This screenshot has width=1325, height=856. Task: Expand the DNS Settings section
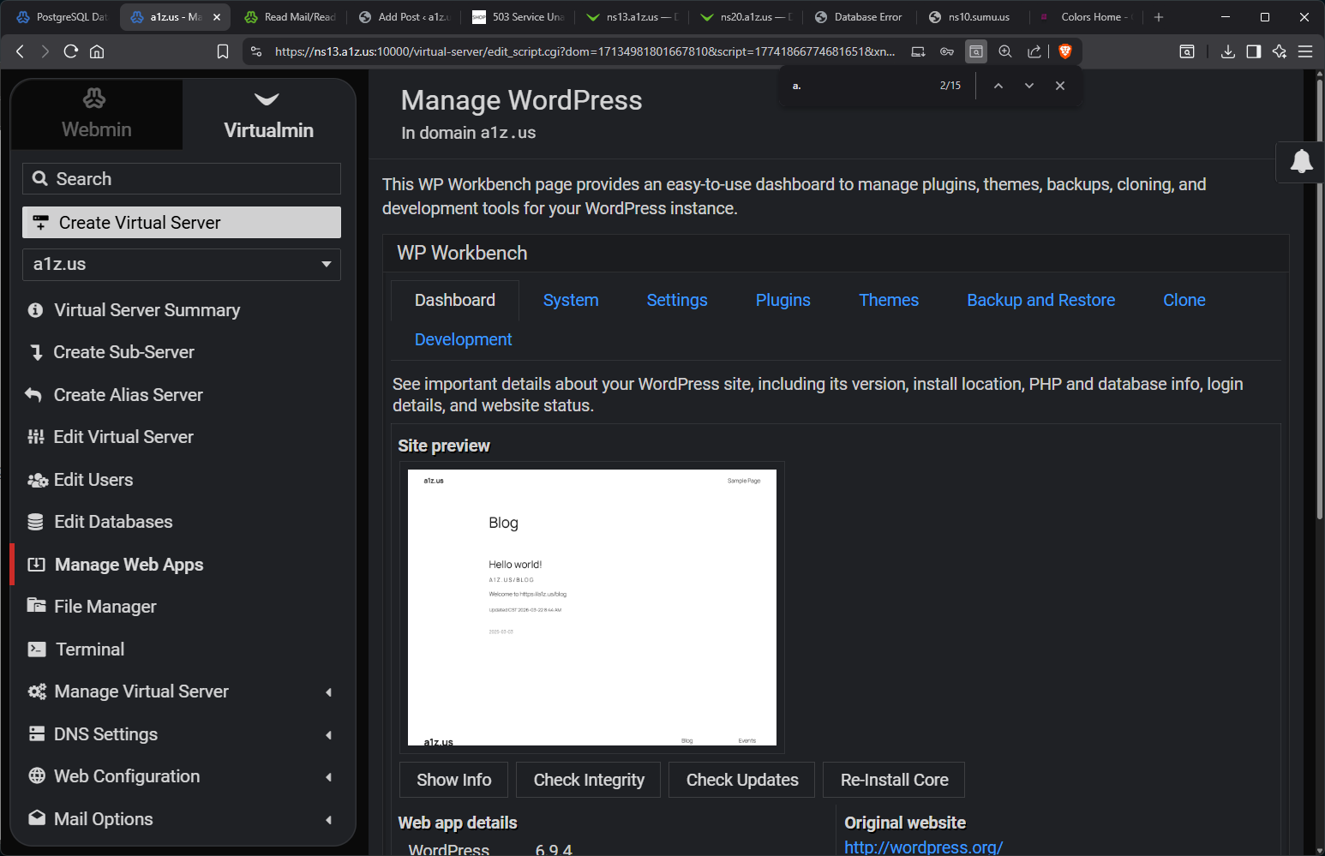pyautogui.click(x=105, y=733)
